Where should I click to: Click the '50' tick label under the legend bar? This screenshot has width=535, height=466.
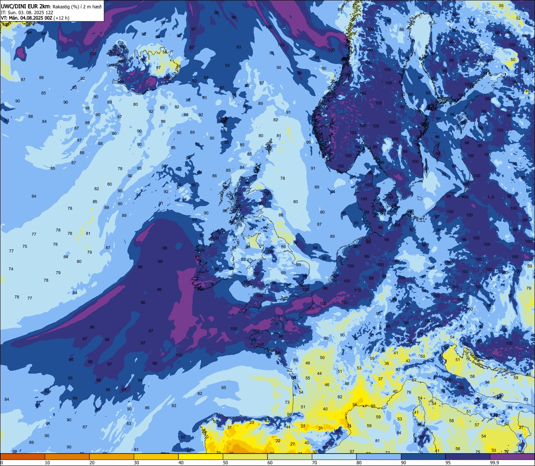(225, 463)
